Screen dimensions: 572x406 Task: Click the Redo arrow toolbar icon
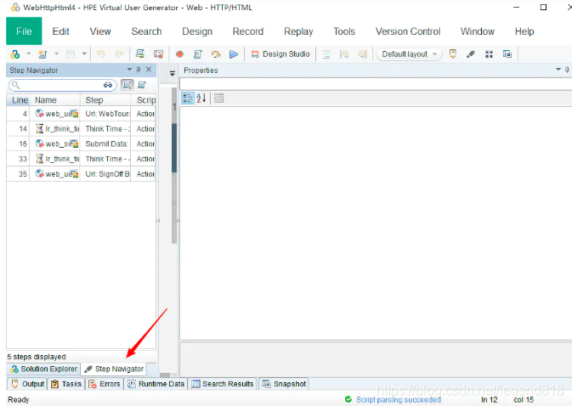pyautogui.click(x=119, y=54)
